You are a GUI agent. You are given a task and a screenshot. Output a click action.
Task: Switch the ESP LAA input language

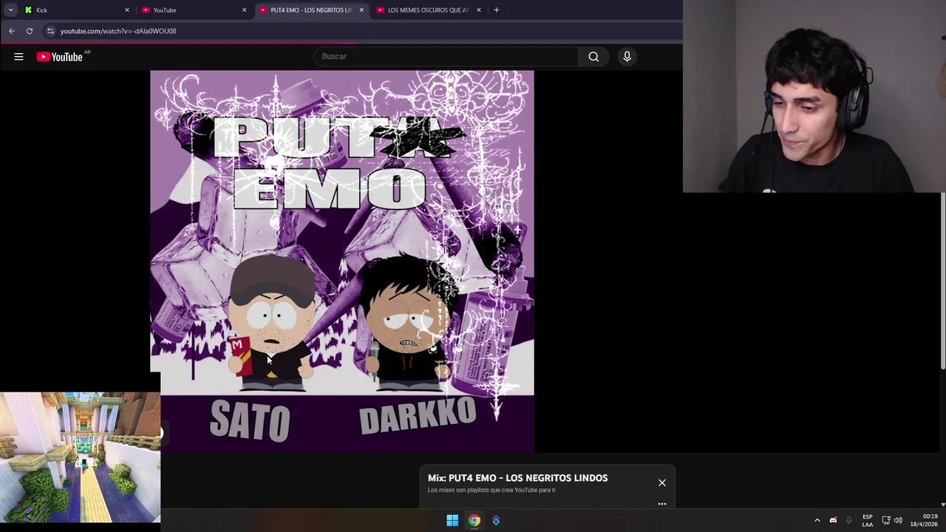click(868, 520)
